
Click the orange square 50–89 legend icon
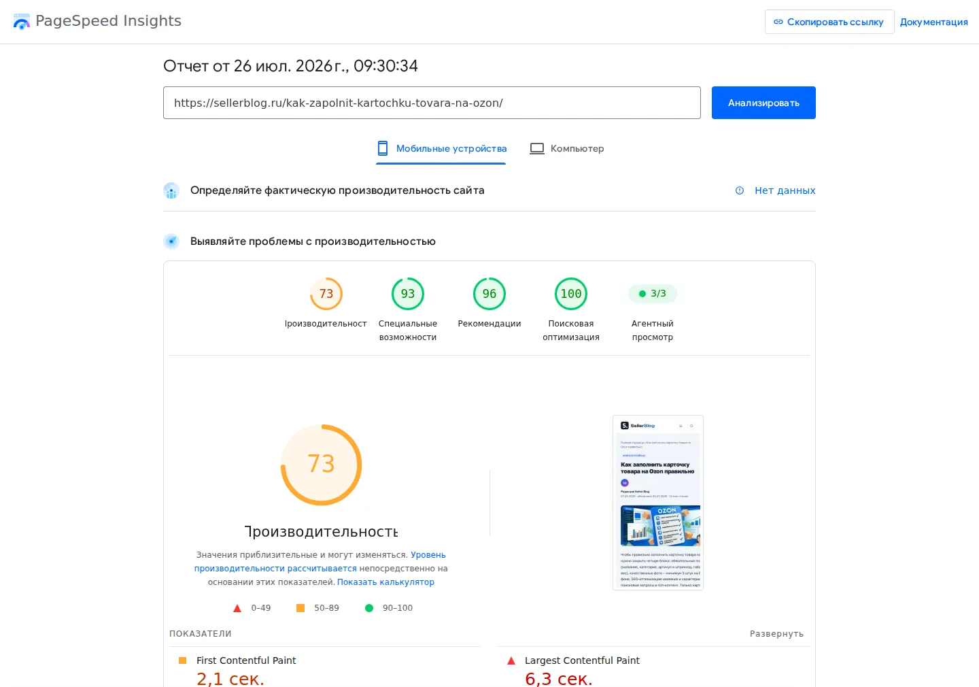(x=300, y=608)
